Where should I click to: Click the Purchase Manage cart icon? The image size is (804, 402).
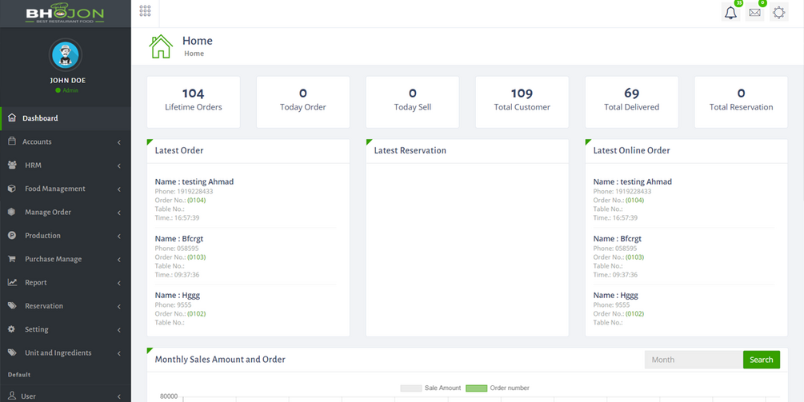coord(12,259)
